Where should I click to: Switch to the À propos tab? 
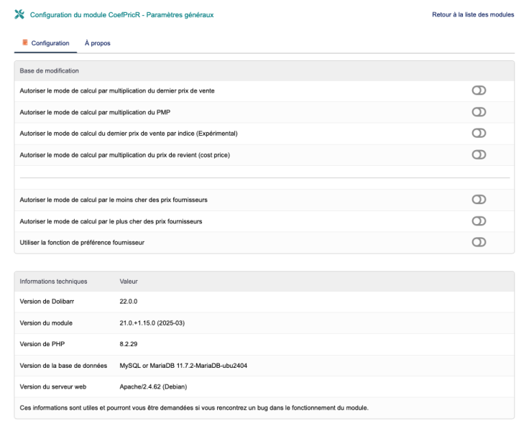[x=97, y=43]
